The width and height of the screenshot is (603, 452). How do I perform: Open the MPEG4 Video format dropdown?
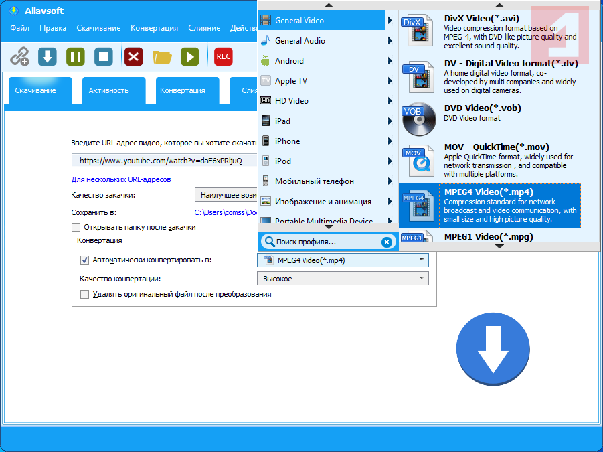click(x=343, y=260)
